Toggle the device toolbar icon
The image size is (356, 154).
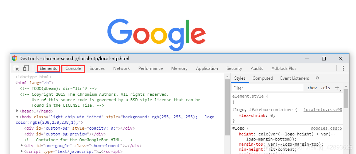click(x=26, y=68)
